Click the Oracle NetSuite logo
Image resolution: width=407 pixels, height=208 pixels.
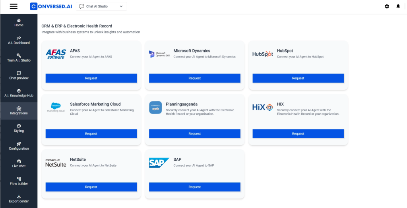click(56, 163)
